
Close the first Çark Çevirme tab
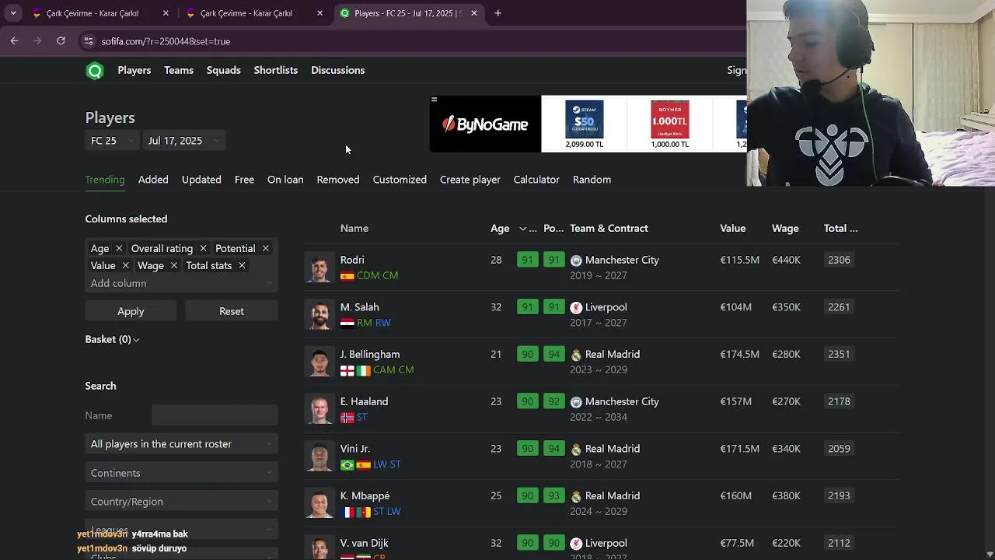click(x=166, y=13)
